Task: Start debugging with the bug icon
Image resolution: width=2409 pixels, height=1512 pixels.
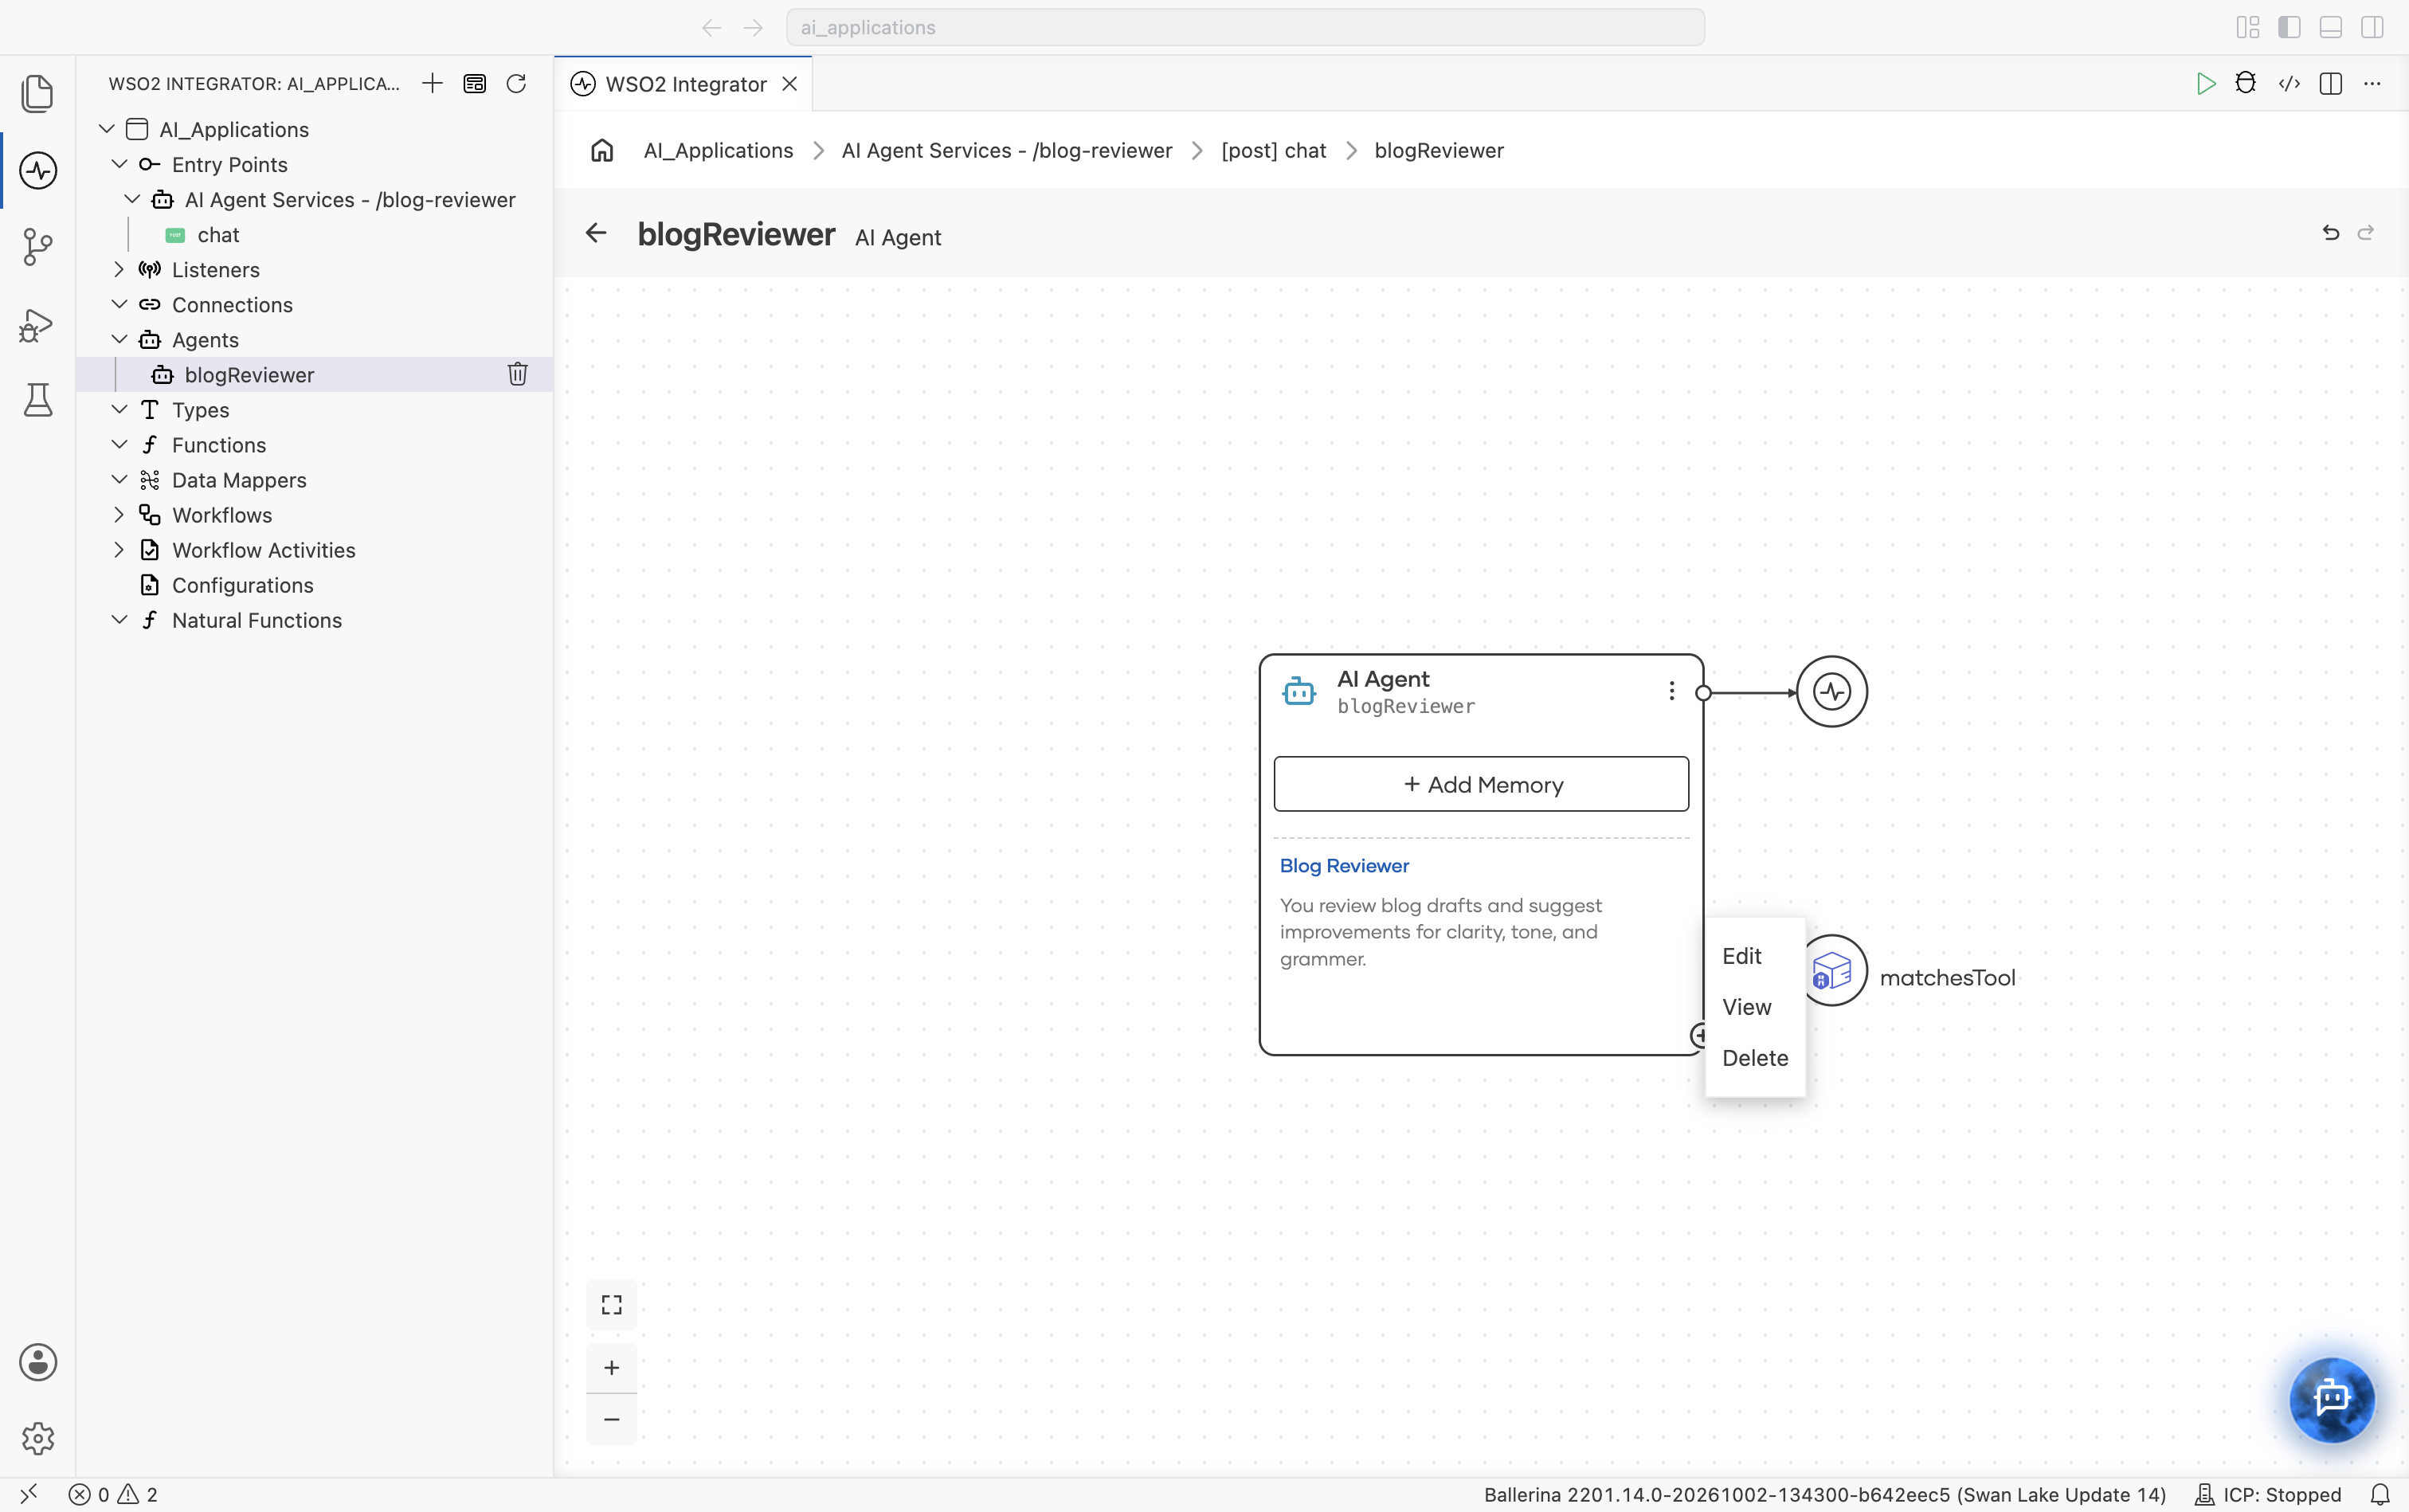Action: click(x=2246, y=84)
